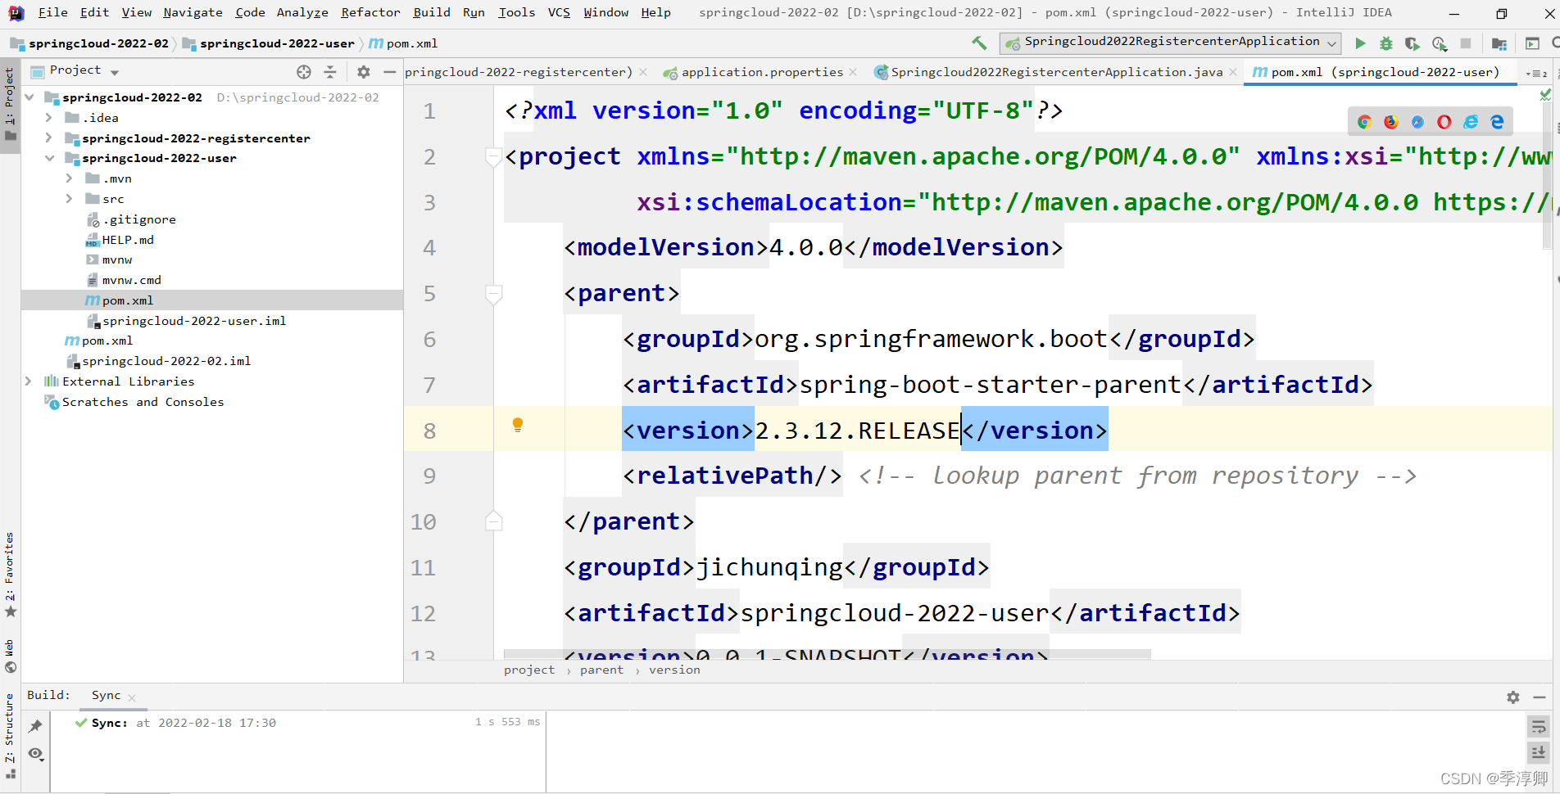Image resolution: width=1560 pixels, height=794 pixels.
Task: Toggle soft-wrap in Build output
Action: pos(1539,727)
